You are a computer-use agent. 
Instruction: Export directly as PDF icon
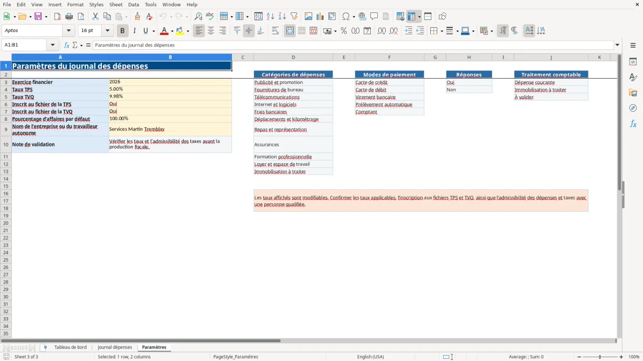pos(57,17)
